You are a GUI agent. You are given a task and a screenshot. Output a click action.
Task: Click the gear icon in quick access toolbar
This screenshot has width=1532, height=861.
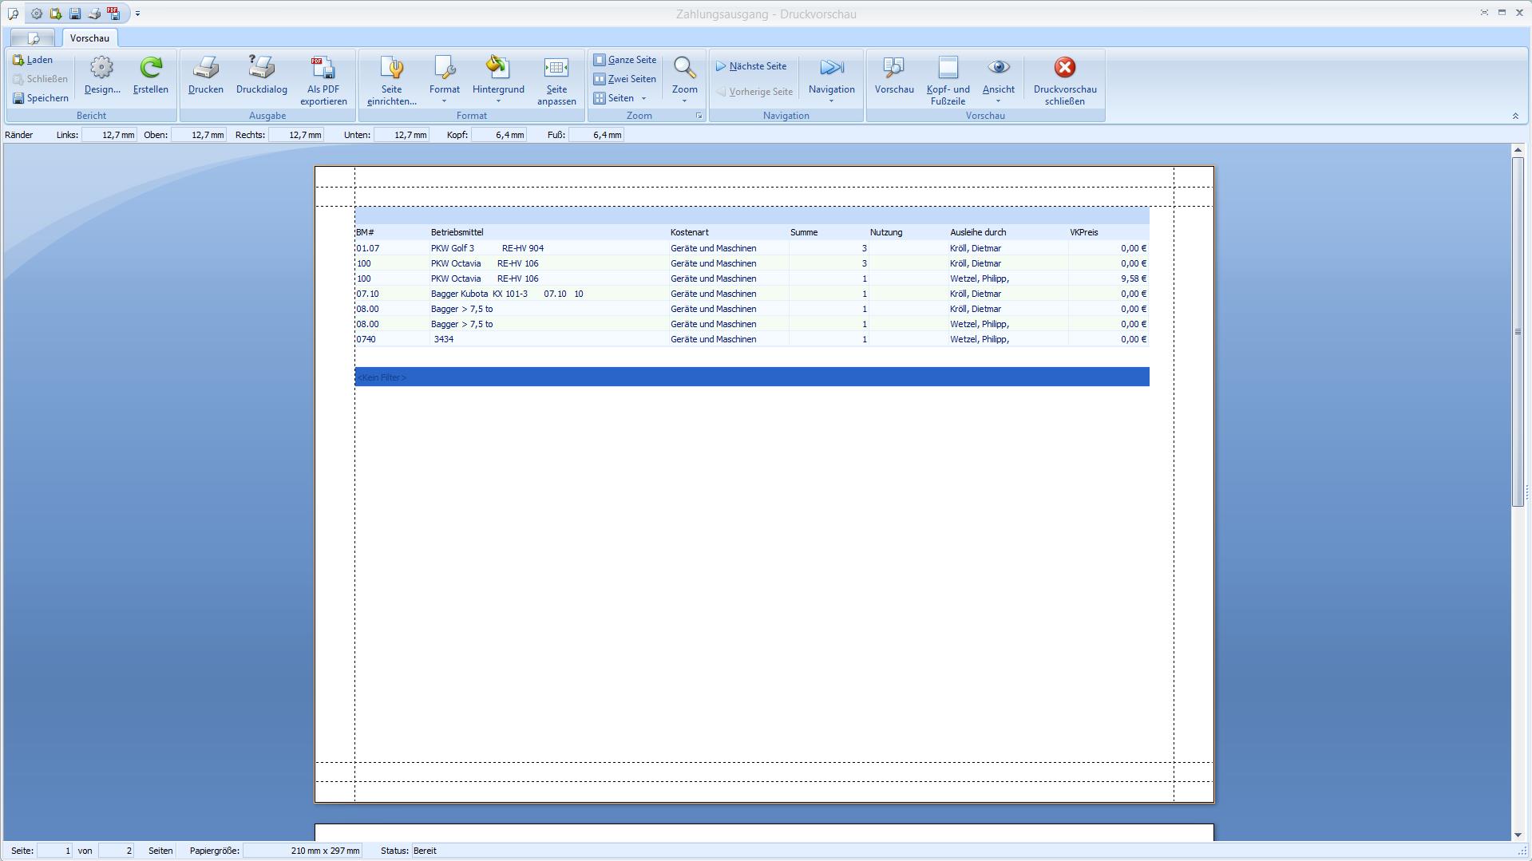pyautogui.click(x=37, y=14)
